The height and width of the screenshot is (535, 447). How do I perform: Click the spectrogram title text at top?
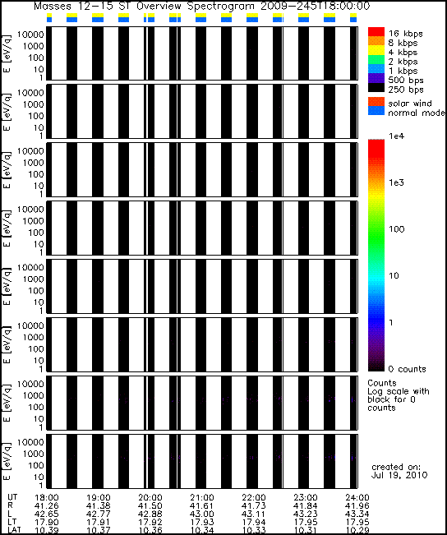pos(201,6)
